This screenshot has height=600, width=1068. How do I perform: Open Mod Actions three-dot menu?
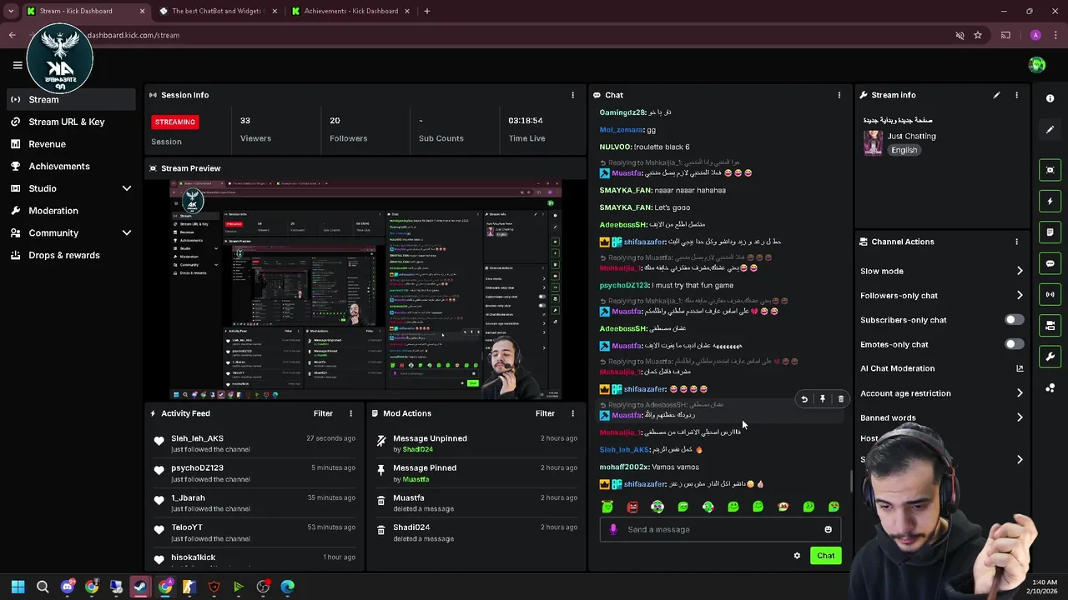click(x=572, y=413)
